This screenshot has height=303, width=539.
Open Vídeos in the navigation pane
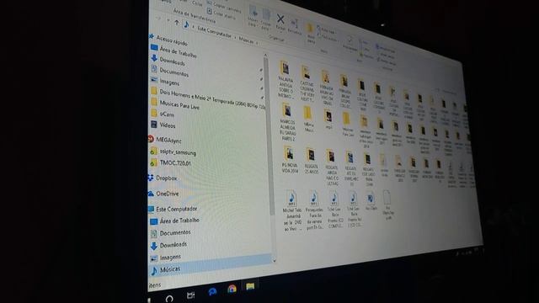163,125
